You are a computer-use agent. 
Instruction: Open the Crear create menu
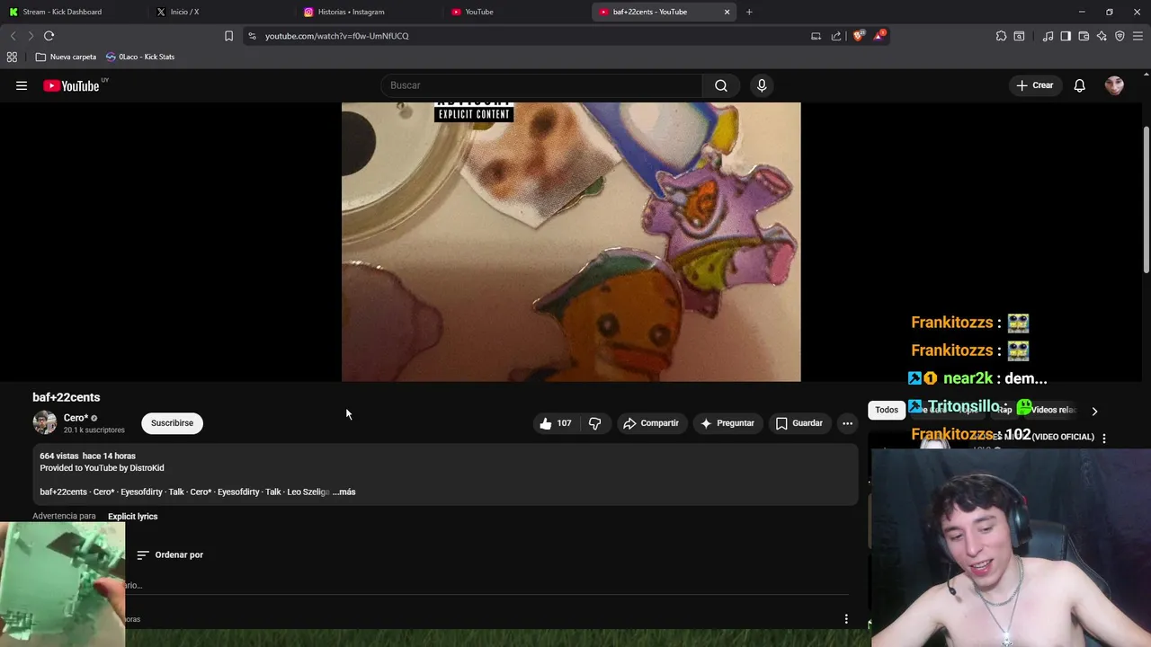[x=1035, y=85]
